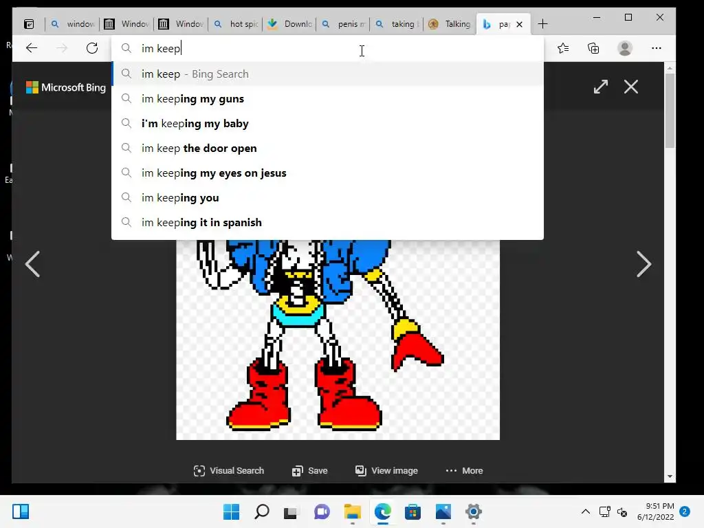Select suggestion 'i'm keeping my baby'

[328, 124]
